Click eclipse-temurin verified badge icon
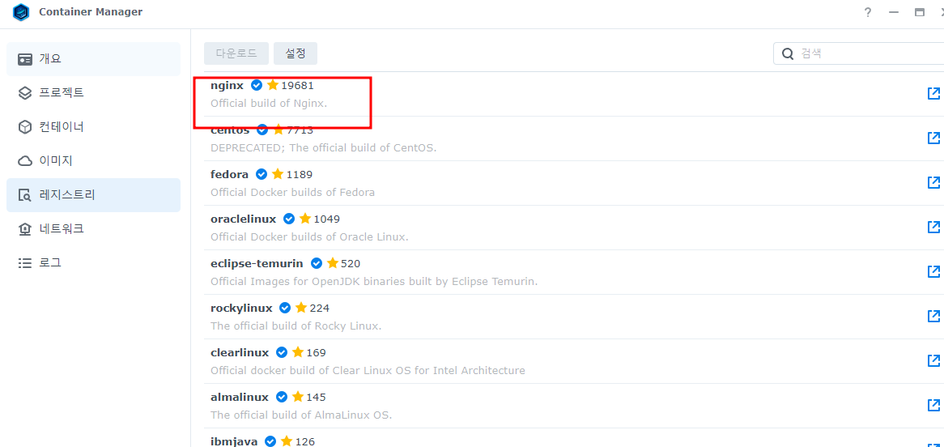This screenshot has width=944, height=447. click(x=316, y=263)
